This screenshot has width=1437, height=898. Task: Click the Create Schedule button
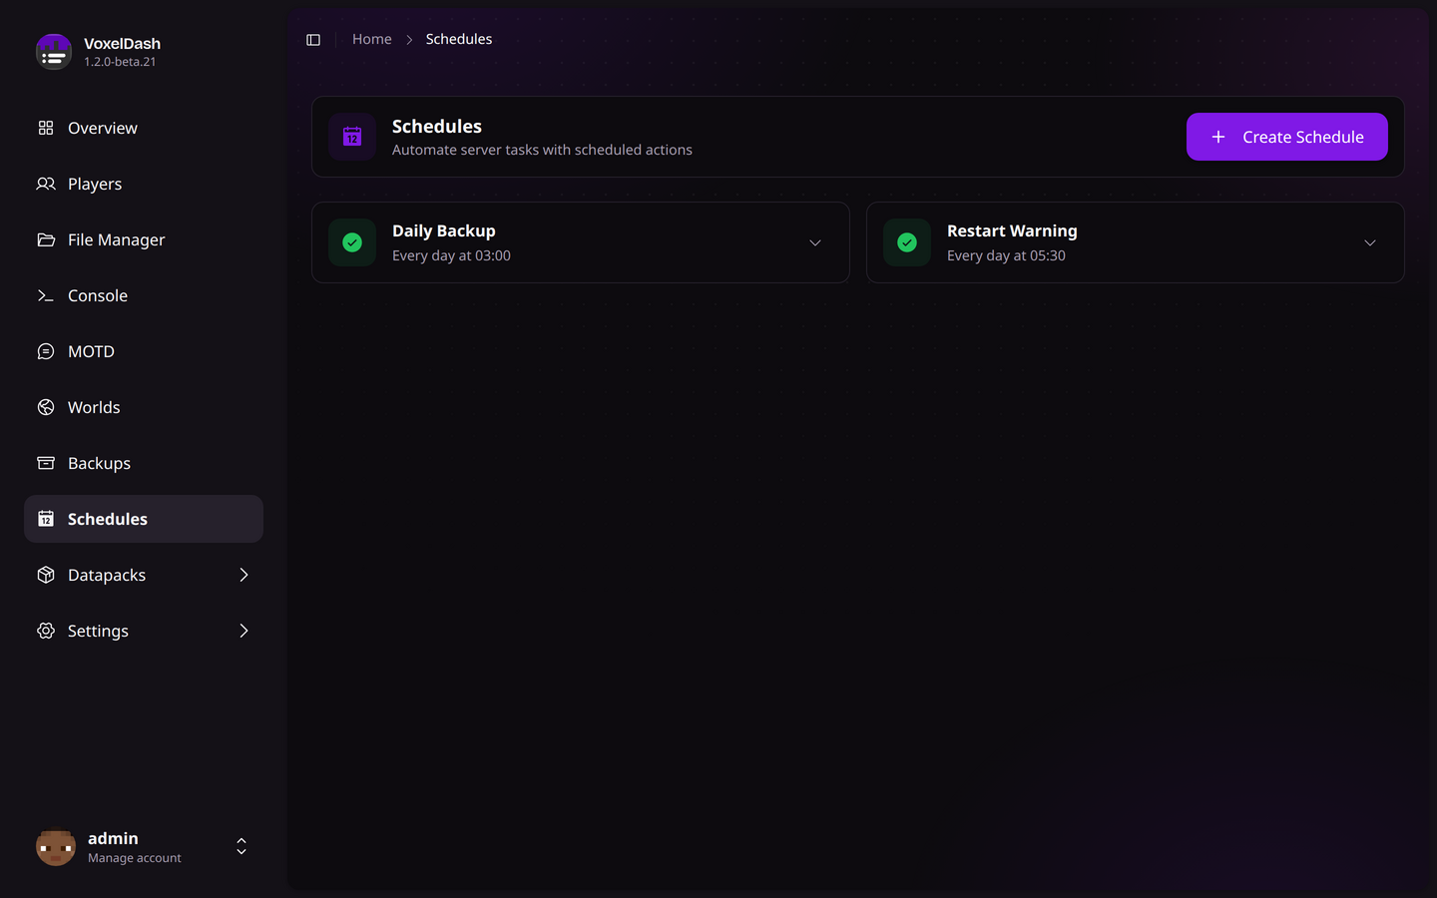[x=1287, y=137]
